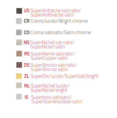
Task: Select the SuperNichel satinato swatch
Action: (19, 42)
